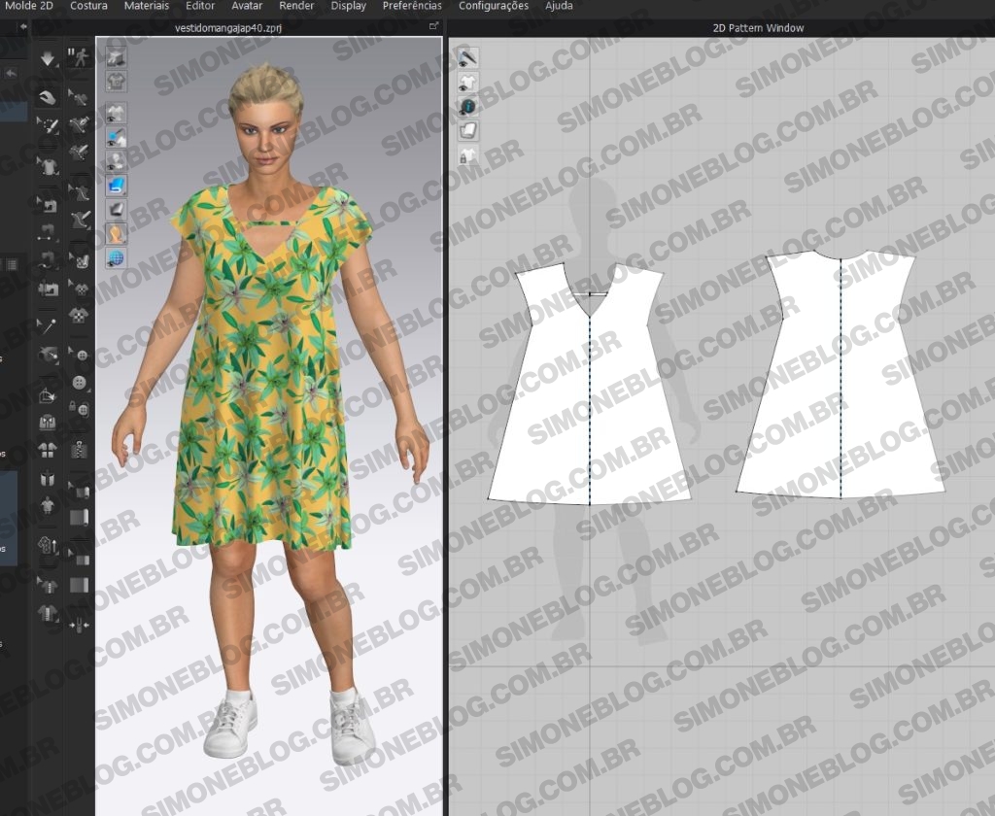Choose the sewing machine Segment Sewing tool
995x816 pixels.
click(x=48, y=289)
